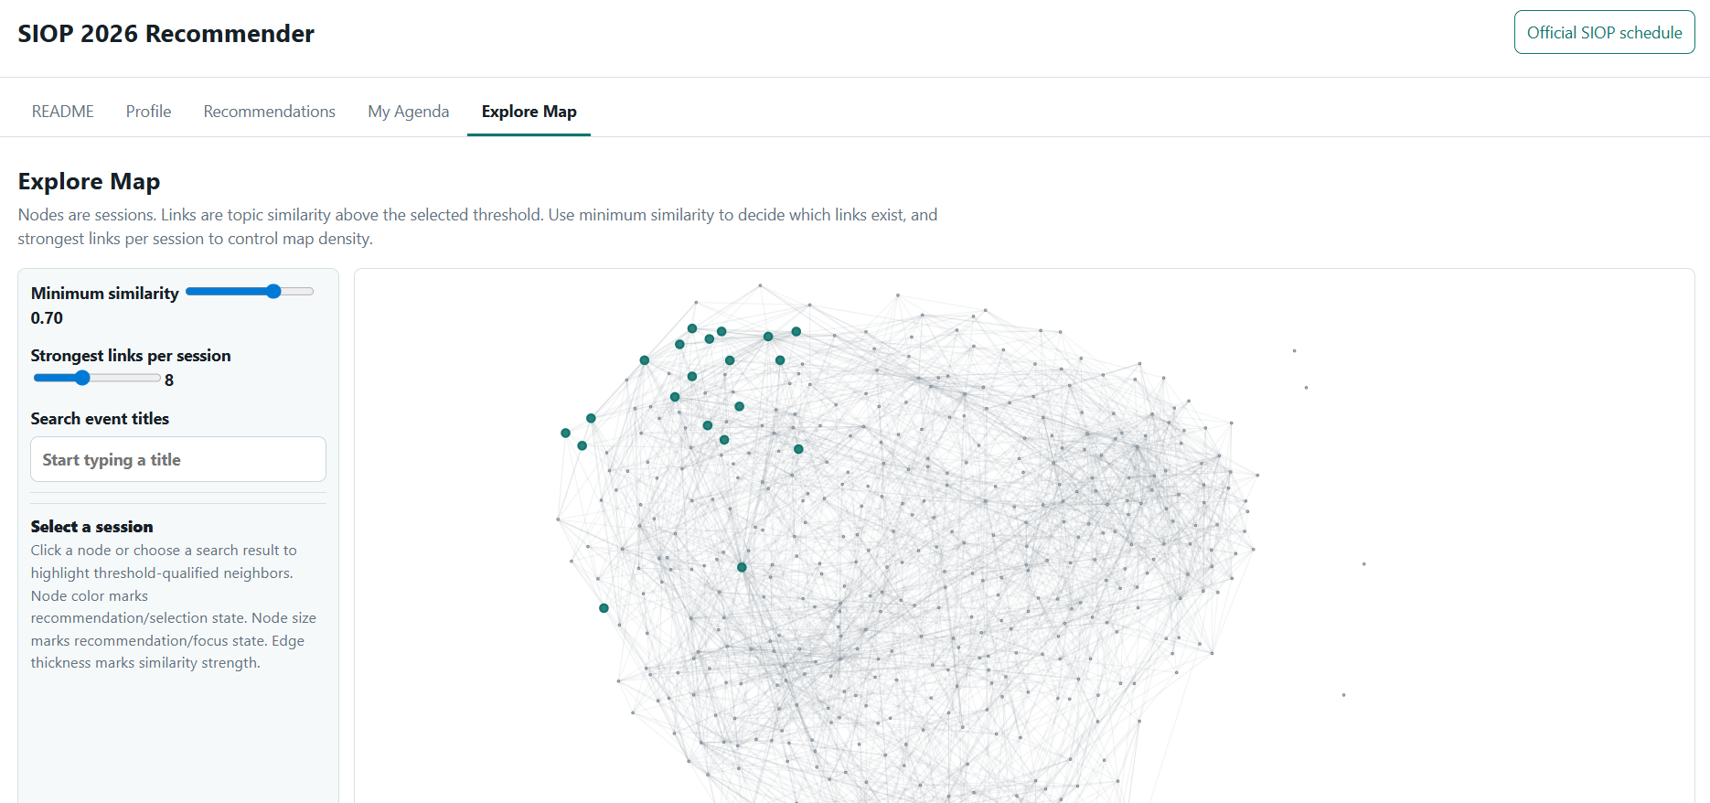The height and width of the screenshot is (803, 1710).
Task: Select the gray node at the graph's far-left tip
Action: click(x=558, y=519)
